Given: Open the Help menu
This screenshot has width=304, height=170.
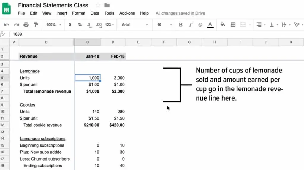Looking at the screenshot, I should click(x=144, y=13).
